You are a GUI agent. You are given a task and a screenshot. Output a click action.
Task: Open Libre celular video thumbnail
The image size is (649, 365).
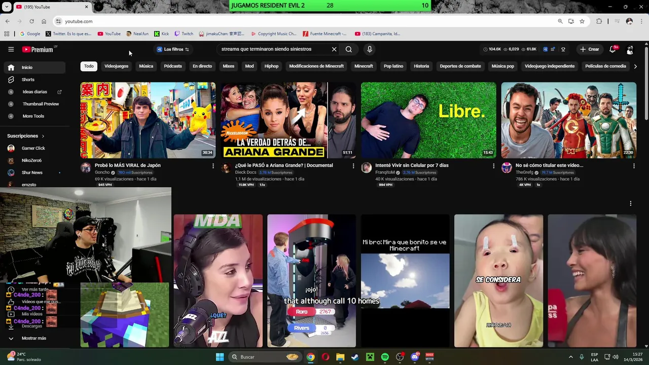[428, 120]
